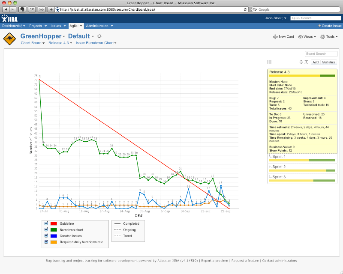This screenshot has height=274, width=343.
Task: Click the expand all cards icon
Action: coord(306,62)
